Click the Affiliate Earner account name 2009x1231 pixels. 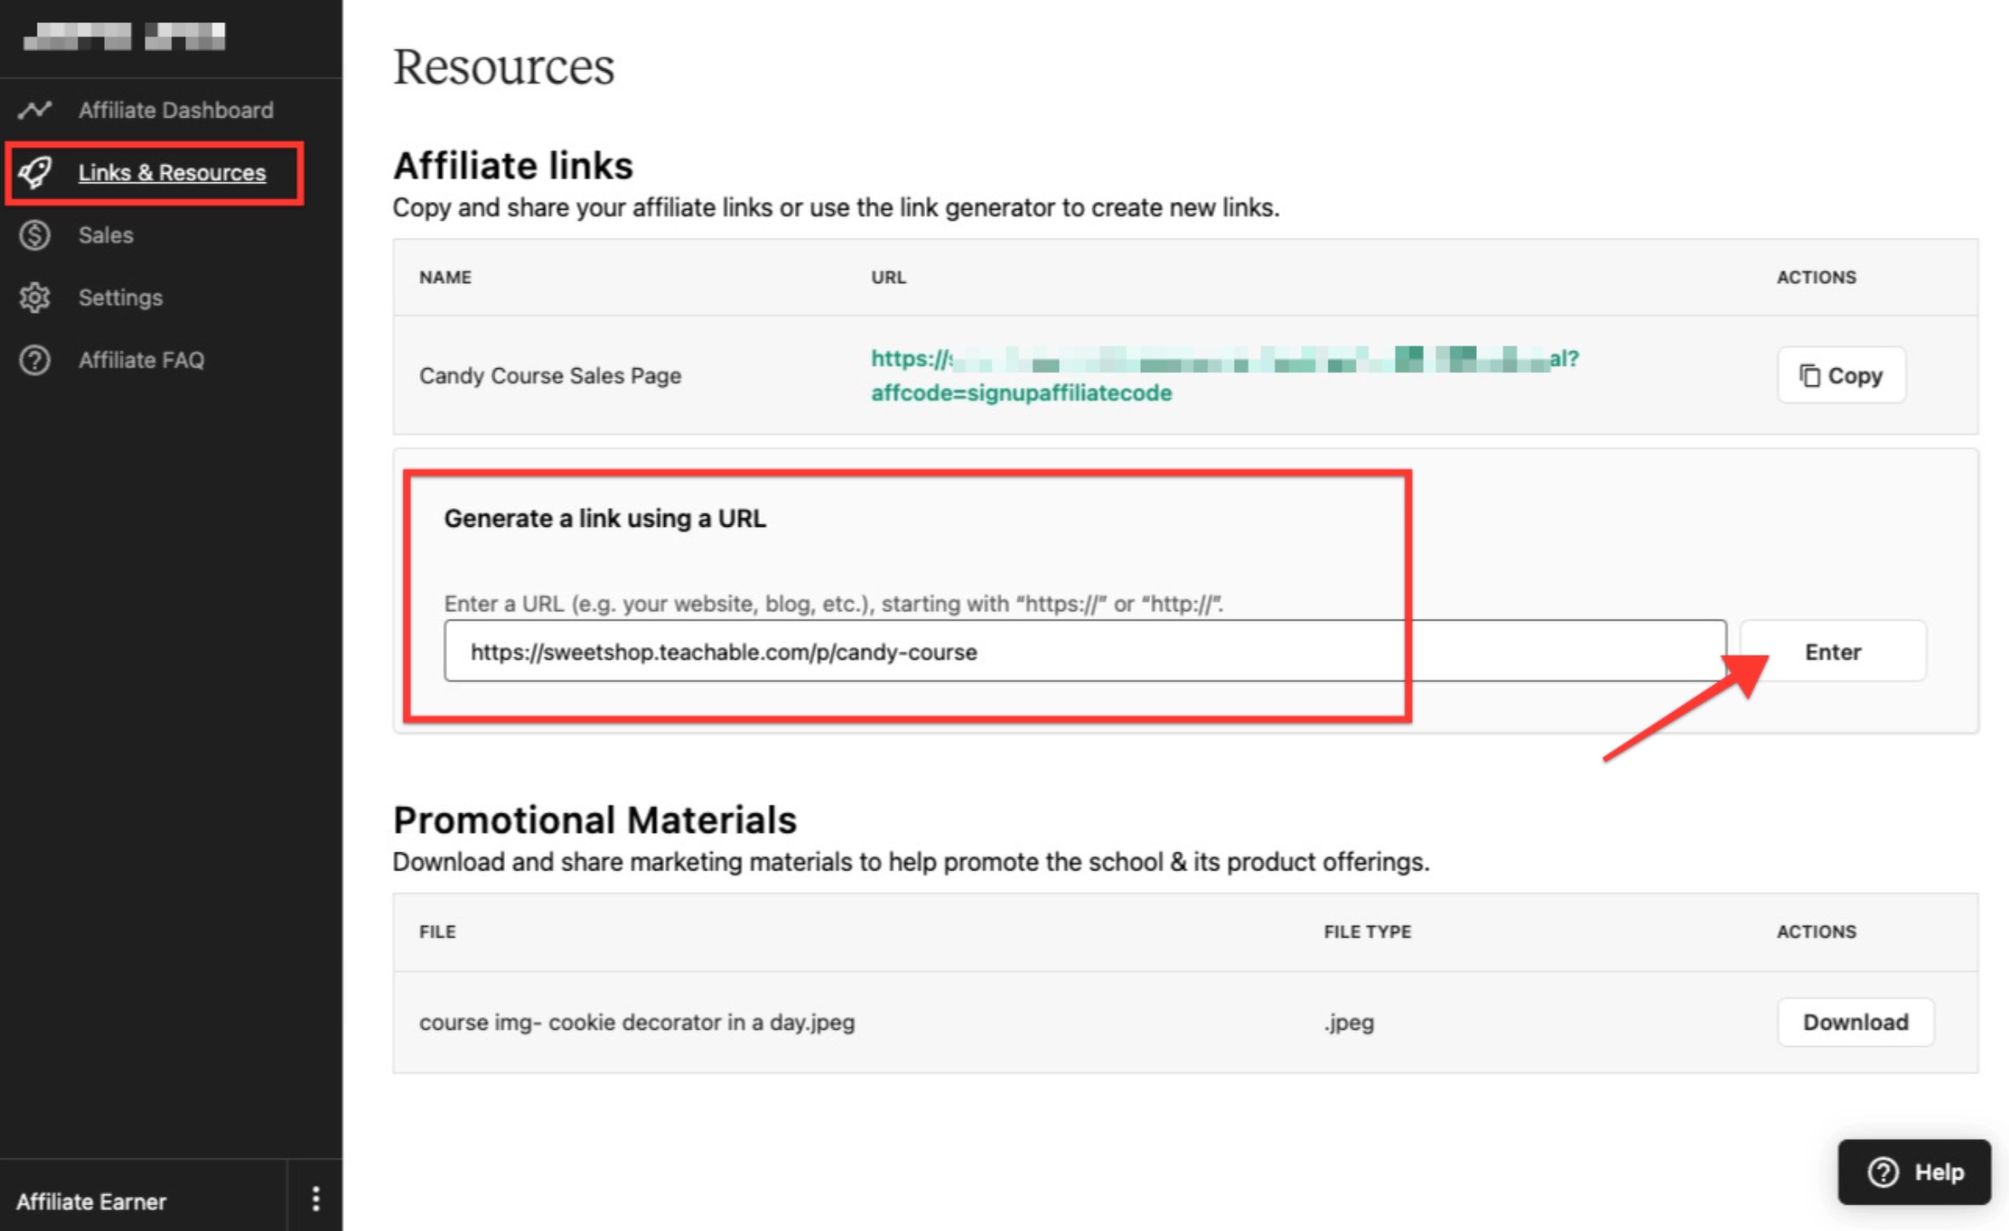click(91, 1201)
